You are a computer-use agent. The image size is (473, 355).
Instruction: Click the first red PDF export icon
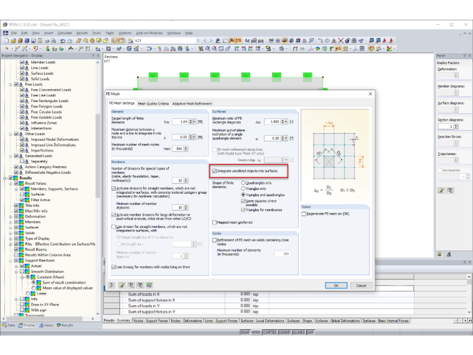(385, 40)
